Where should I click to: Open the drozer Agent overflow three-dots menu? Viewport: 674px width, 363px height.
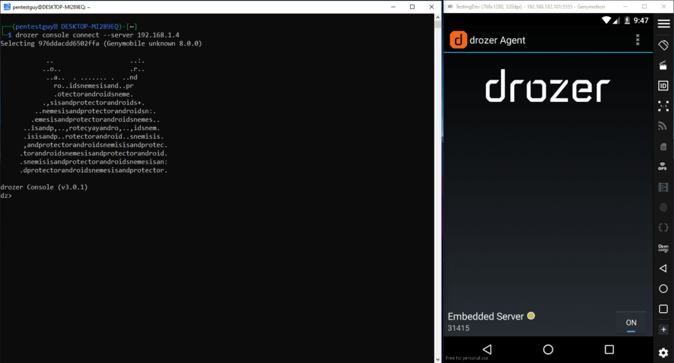click(638, 39)
